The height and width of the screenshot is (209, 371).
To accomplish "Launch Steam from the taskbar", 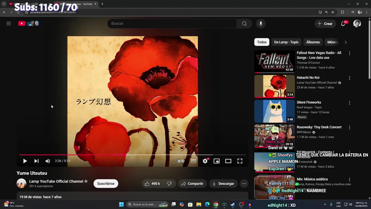I will tap(233, 204).
